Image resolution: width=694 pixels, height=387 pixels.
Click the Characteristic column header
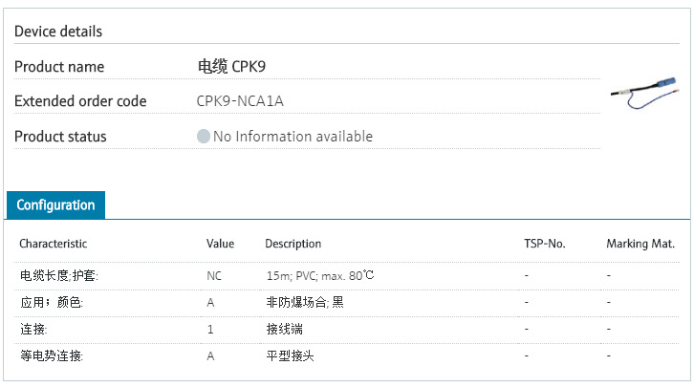pyautogui.click(x=53, y=244)
